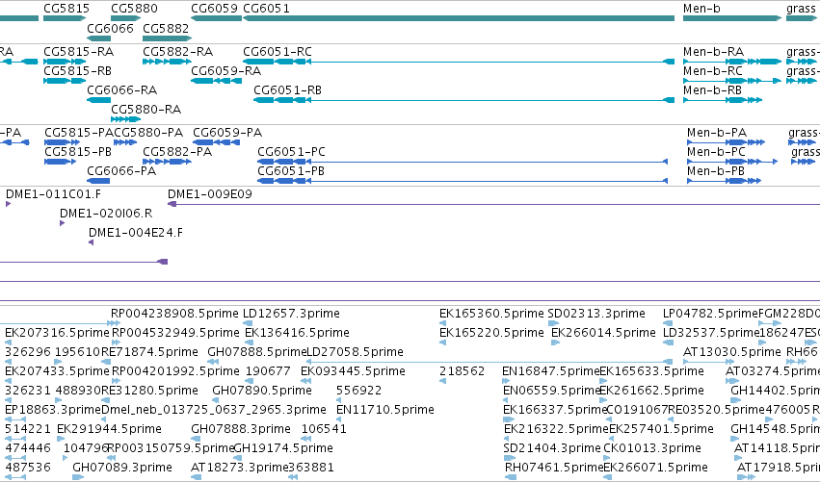Open EST EK165360.5prime
820x482 pixels.
tap(491, 314)
